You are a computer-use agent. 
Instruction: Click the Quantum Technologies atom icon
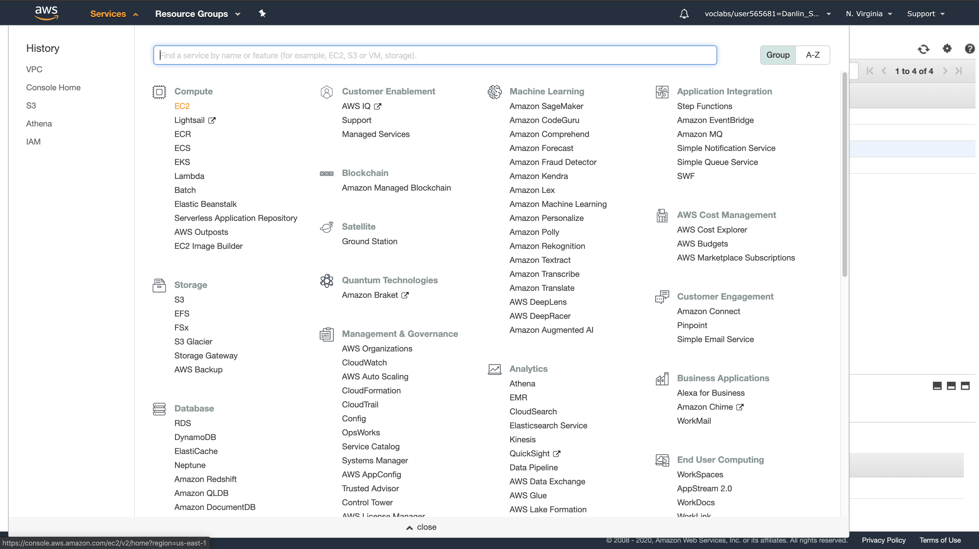point(326,281)
